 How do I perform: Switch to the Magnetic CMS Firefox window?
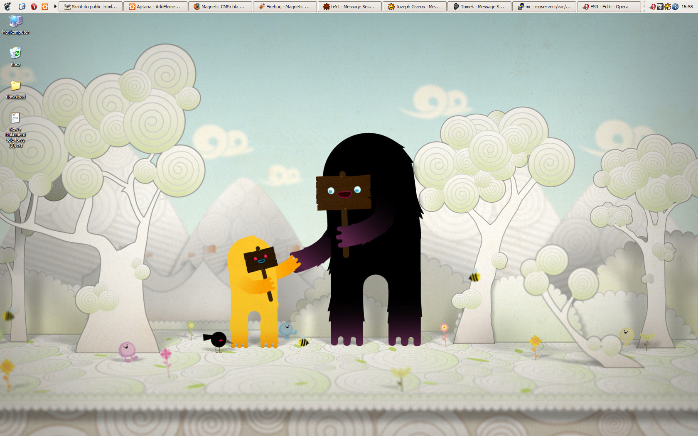pyautogui.click(x=220, y=7)
